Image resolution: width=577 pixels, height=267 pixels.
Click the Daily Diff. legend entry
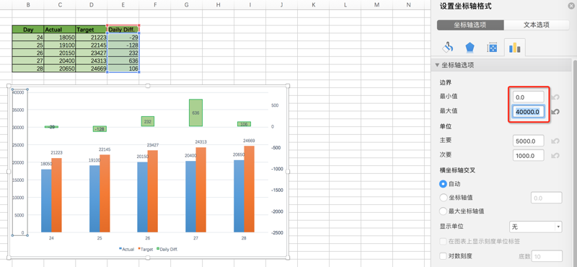[x=167, y=250]
